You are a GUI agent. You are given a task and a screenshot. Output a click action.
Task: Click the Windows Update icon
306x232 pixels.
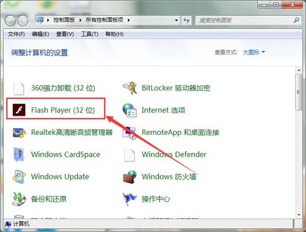[19, 177]
